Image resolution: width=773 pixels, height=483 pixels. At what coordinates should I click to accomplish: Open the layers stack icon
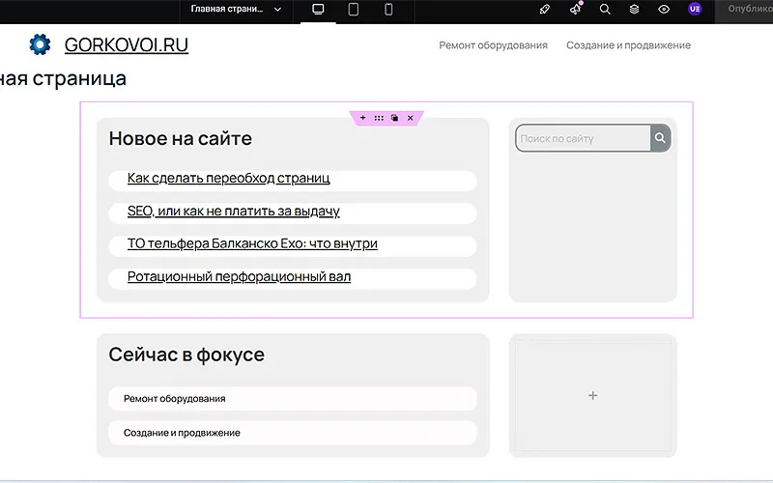click(635, 10)
